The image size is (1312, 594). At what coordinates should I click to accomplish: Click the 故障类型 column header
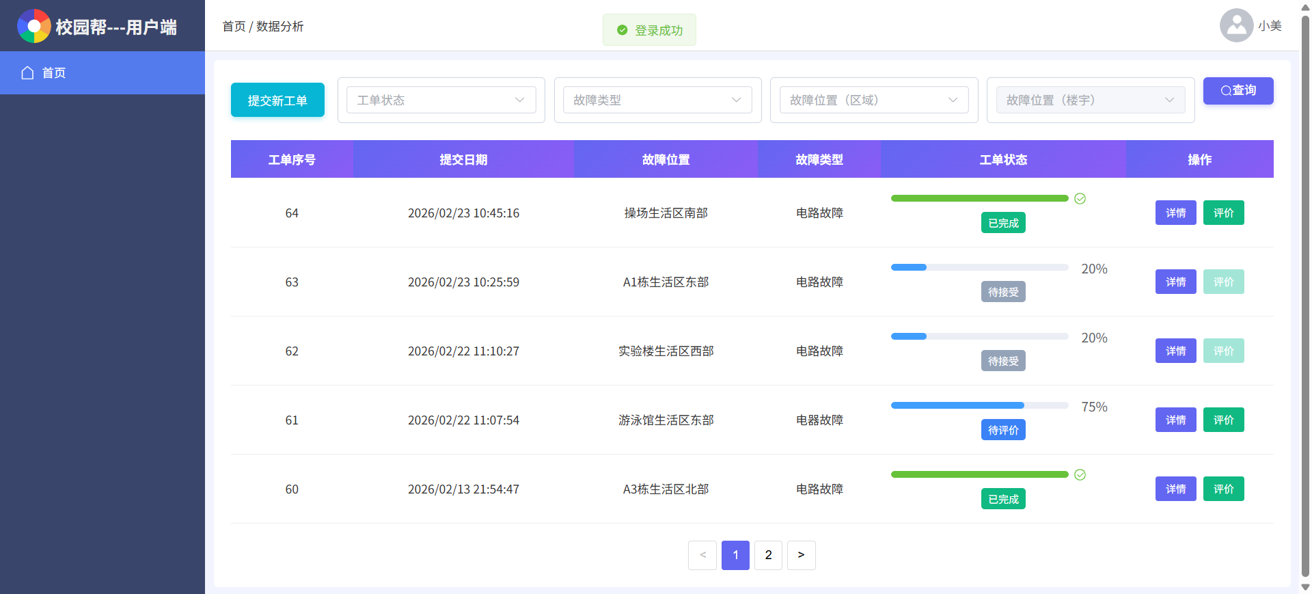819,159
